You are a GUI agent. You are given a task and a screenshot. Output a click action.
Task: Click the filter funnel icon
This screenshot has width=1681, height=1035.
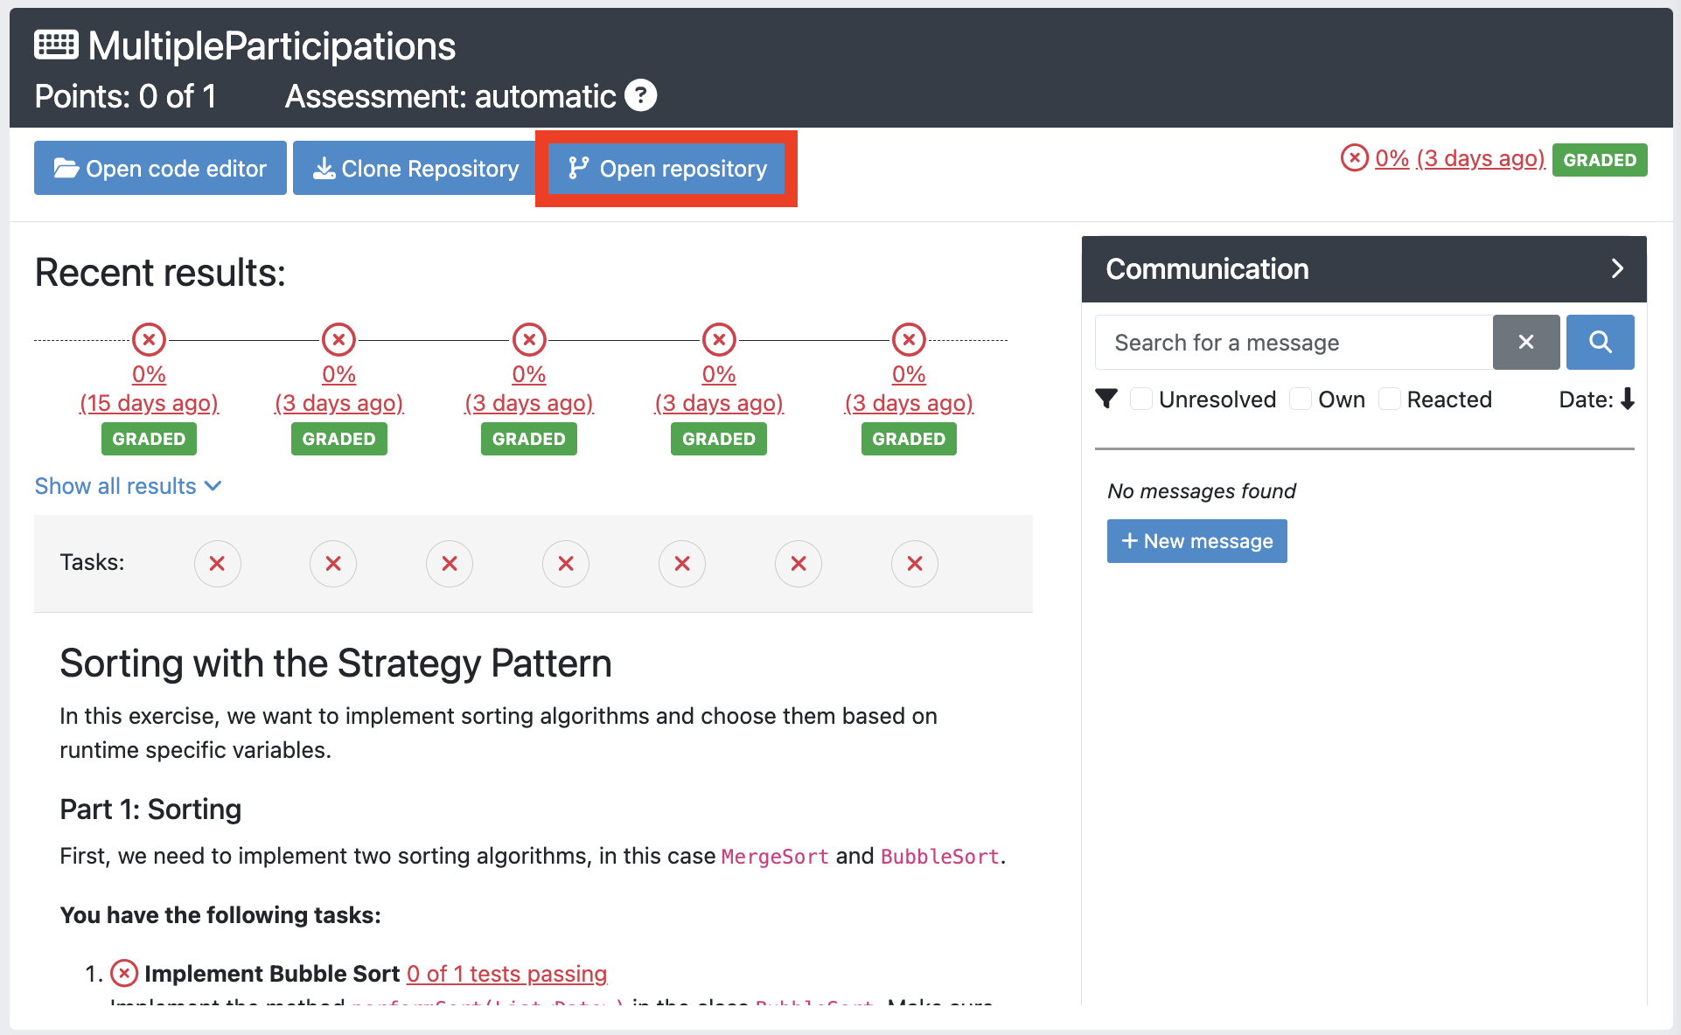pyautogui.click(x=1106, y=399)
